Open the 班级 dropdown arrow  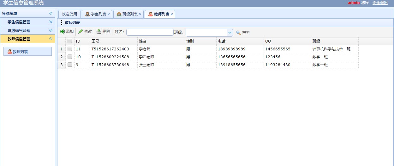[x=230, y=32]
